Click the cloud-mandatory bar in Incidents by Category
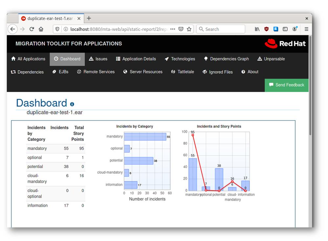328x241 pixels. coord(126,173)
